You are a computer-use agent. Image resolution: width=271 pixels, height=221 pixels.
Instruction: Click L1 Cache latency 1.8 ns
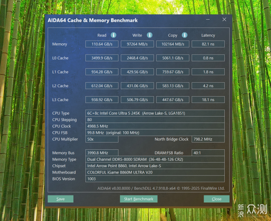208,72
